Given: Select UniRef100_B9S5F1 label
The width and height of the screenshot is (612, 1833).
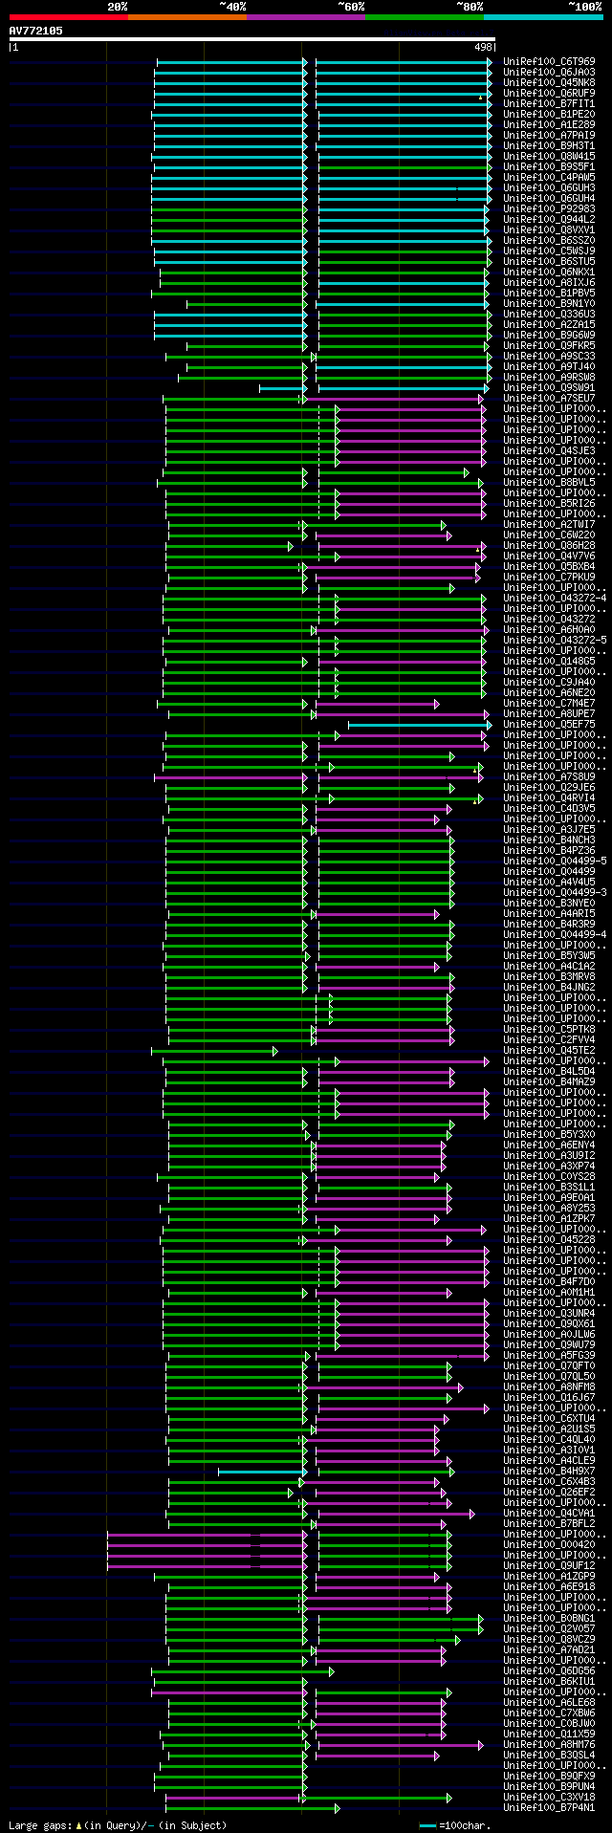Looking at the screenshot, I should (549, 166).
